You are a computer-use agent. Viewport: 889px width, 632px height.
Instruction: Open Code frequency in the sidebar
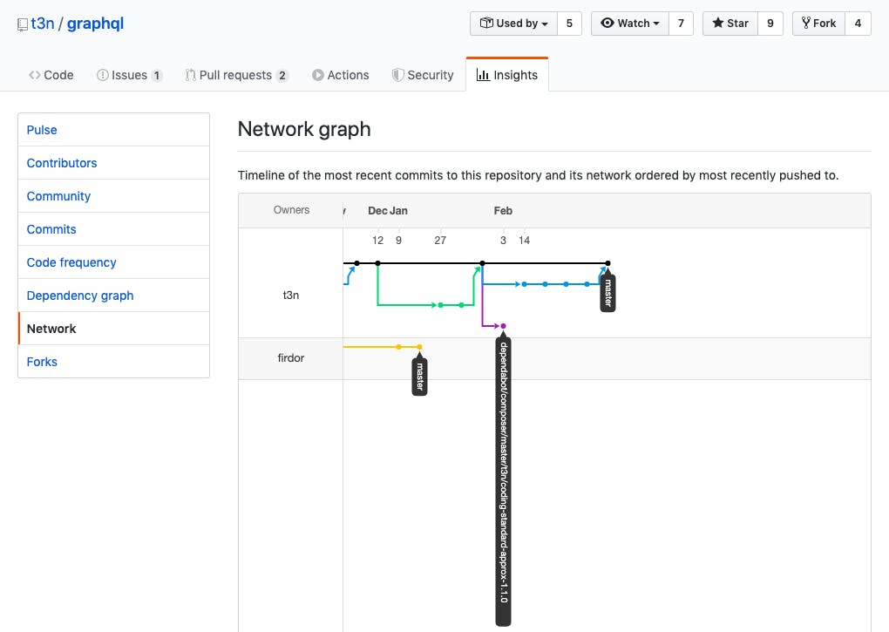point(114,262)
